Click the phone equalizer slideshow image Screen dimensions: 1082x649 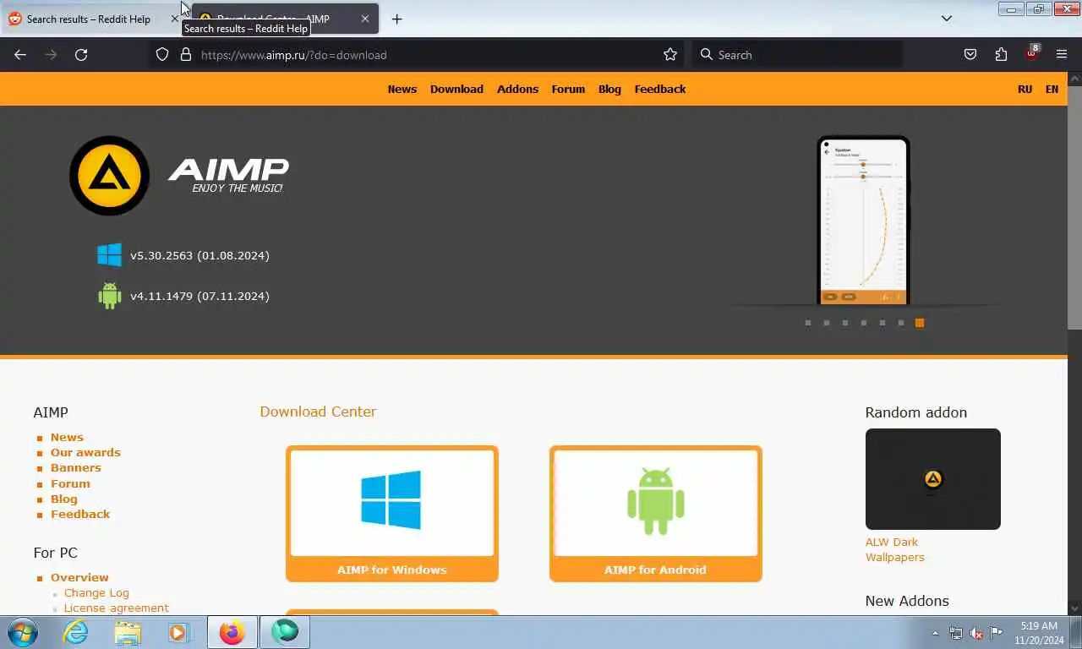tap(863, 220)
